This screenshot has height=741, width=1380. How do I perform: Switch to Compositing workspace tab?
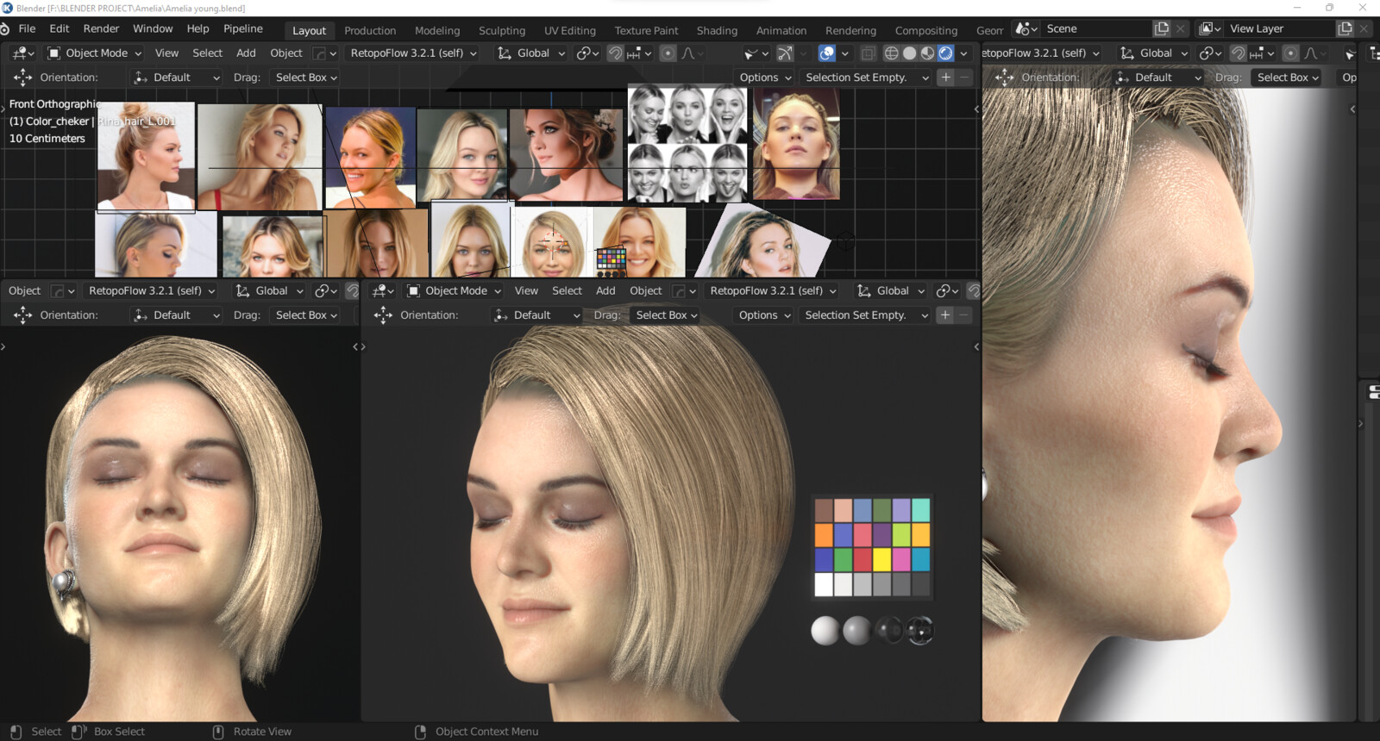click(x=925, y=30)
